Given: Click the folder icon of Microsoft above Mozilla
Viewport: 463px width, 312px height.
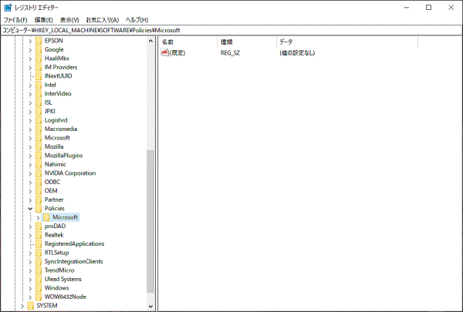Looking at the screenshot, I should click(39, 138).
